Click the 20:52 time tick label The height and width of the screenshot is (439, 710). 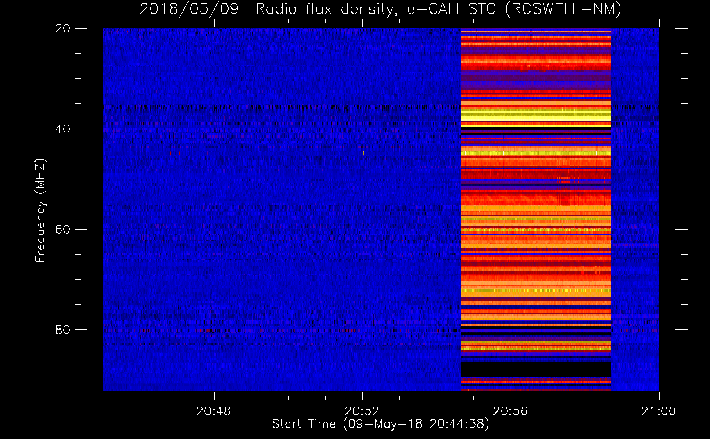pos(362,411)
